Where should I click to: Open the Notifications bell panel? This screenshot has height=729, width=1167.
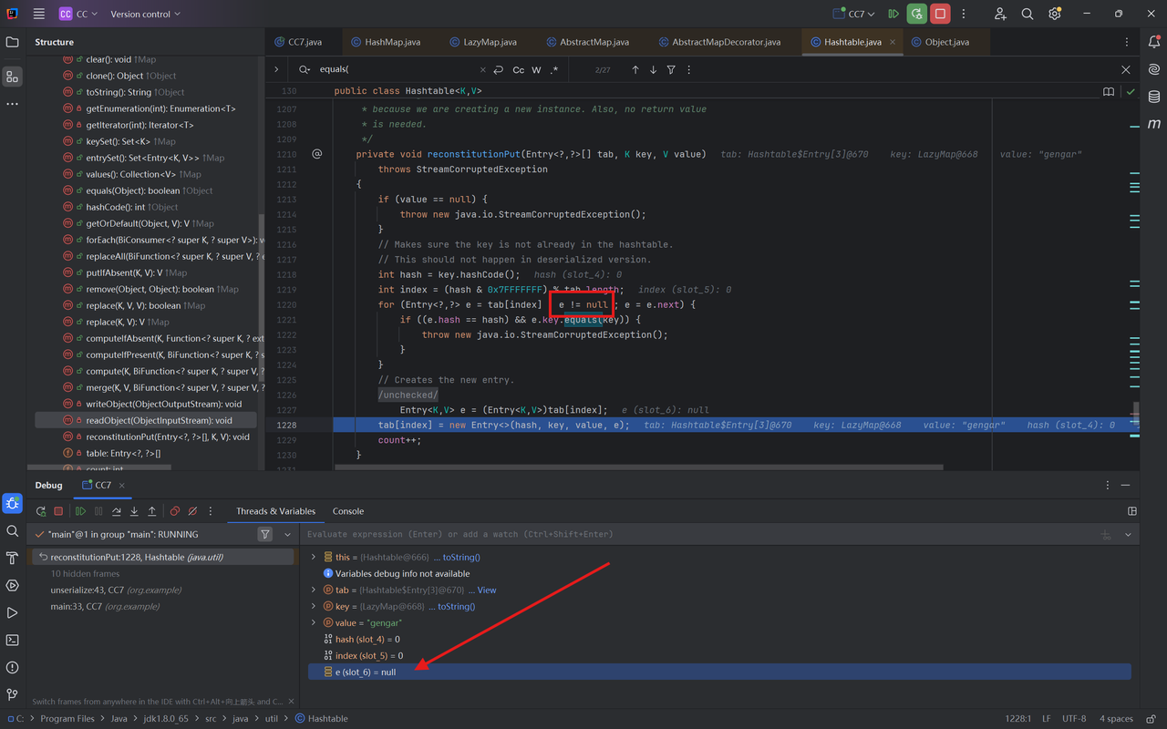(x=1153, y=42)
